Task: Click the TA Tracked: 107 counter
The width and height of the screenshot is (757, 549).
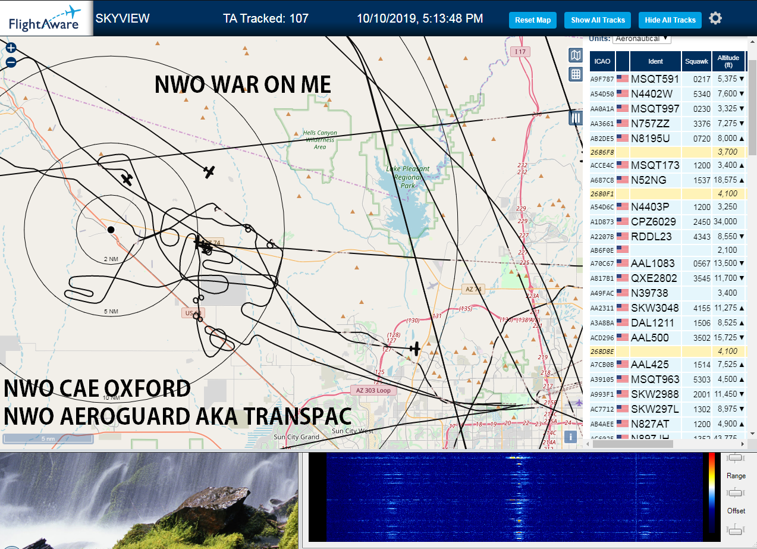Action: [266, 18]
